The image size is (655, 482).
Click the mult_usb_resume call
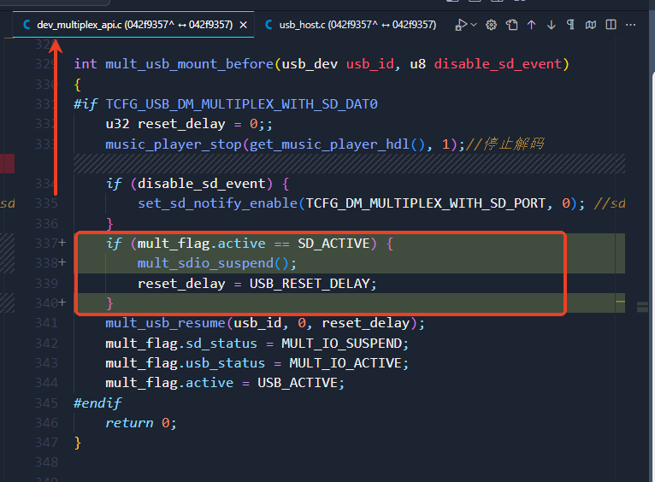pos(165,323)
